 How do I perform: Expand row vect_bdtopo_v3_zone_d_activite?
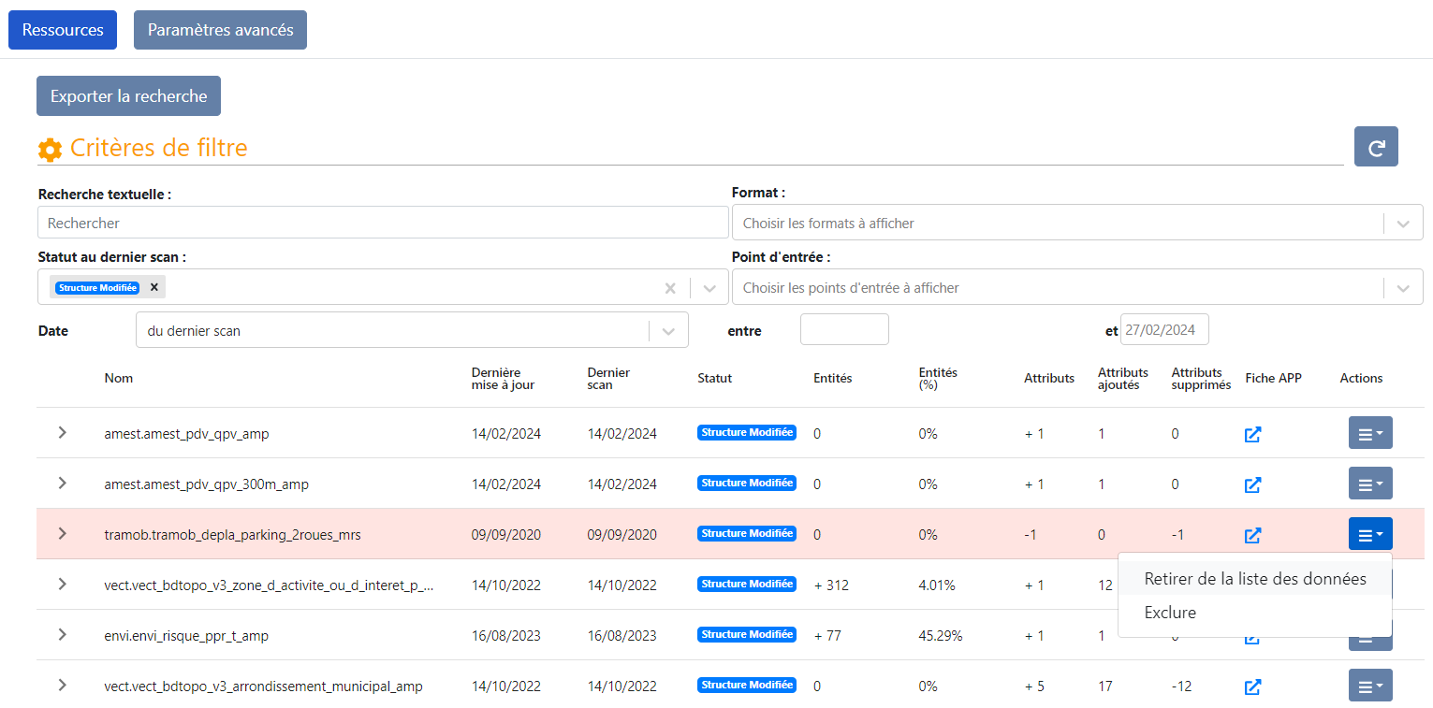(x=62, y=584)
